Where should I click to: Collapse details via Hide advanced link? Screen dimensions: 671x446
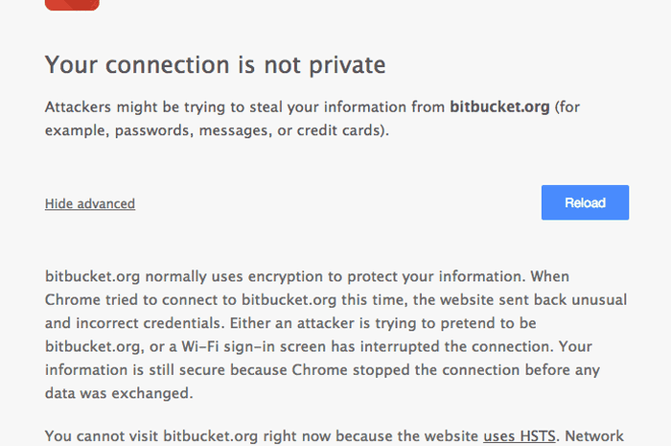pos(90,203)
